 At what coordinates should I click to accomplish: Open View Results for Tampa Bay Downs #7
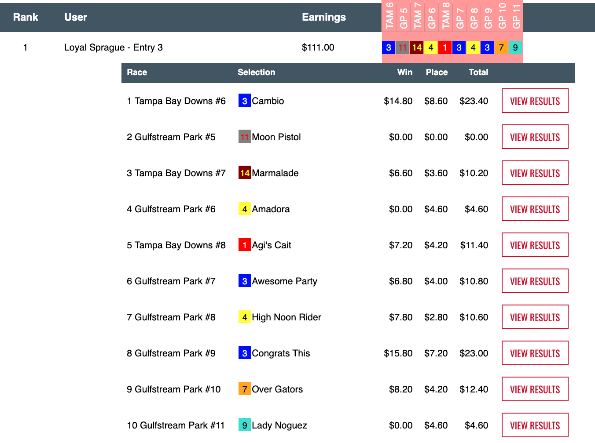tap(535, 173)
